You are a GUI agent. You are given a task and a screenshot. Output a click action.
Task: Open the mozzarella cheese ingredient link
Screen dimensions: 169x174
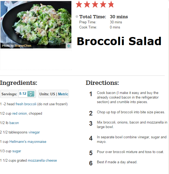[x=42, y=161]
